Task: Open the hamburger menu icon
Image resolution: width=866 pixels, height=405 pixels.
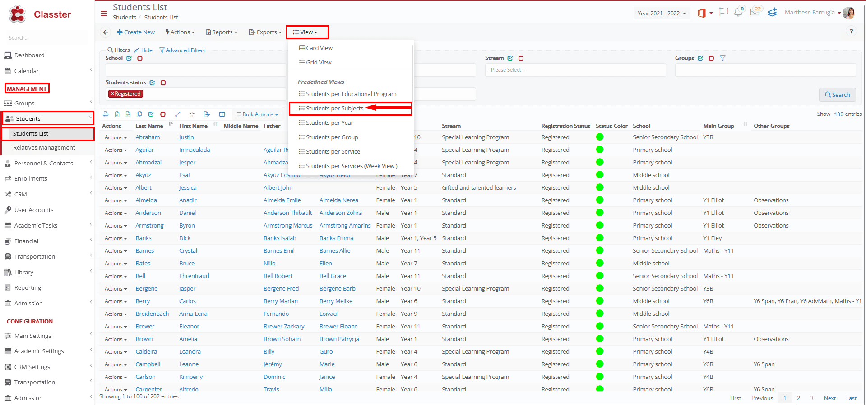Action: (104, 14)
